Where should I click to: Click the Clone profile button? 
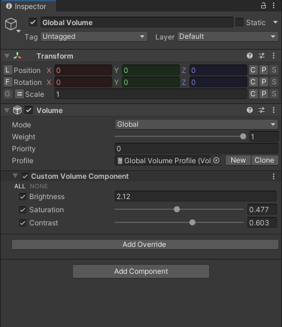coord(264,160)
